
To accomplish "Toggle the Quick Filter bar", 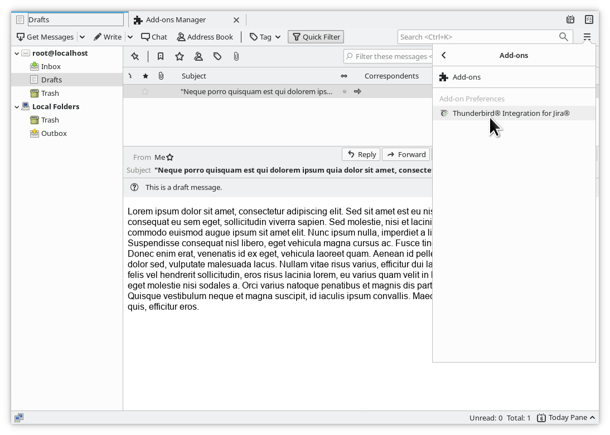I will (316, 37).
